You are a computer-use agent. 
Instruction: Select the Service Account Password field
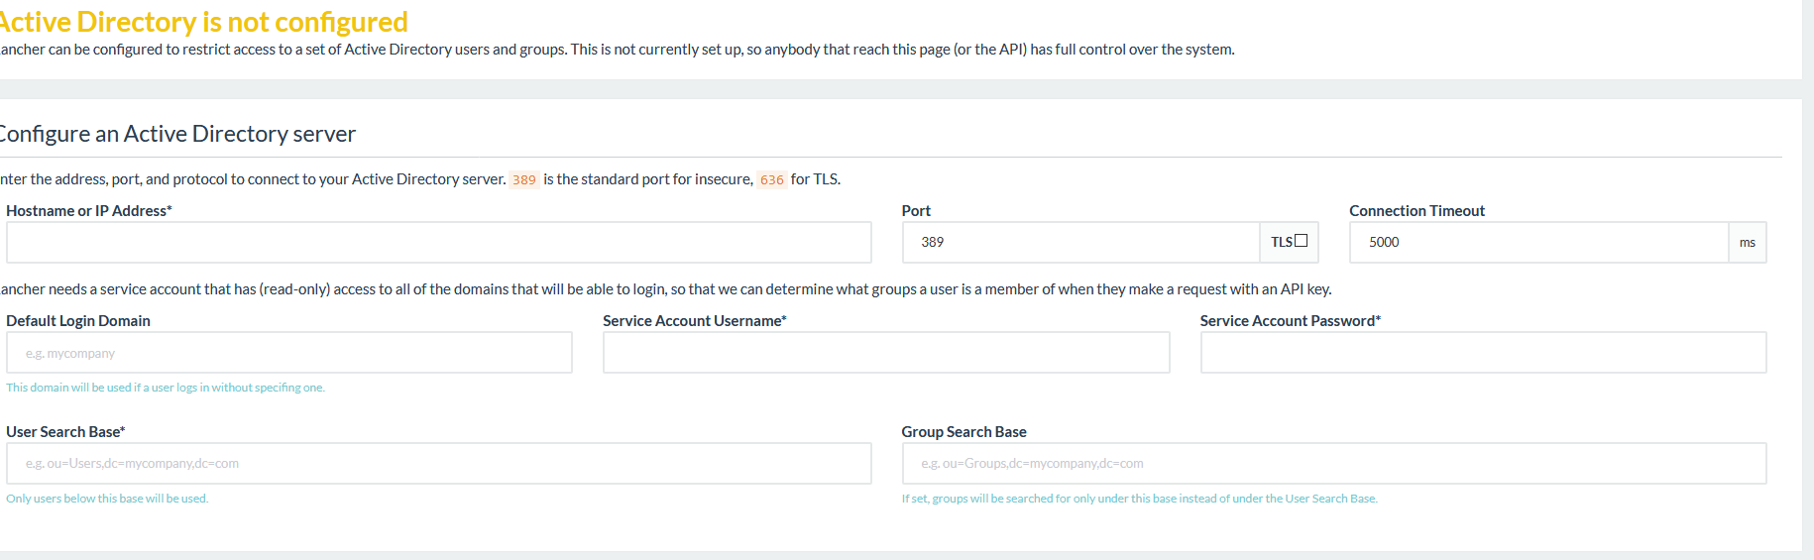(x=1483, y=353)
